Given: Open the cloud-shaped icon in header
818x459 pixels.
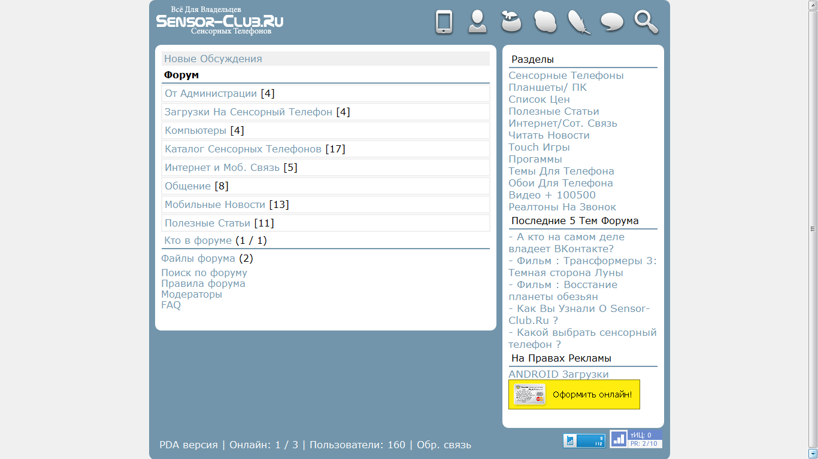Looking at the screenshot, I should pos(545,22).
